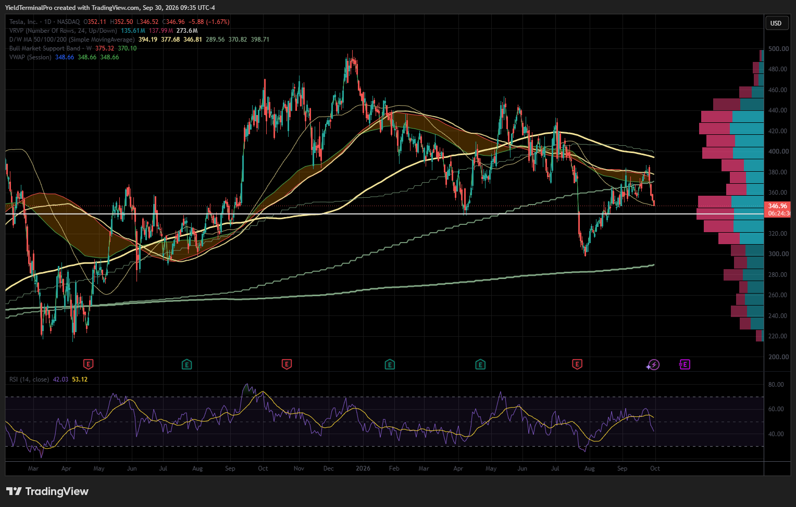Click the purple lightning-bolt latest updates icon
This screenshot has width=796, height=507.
[x=653, y=365]
